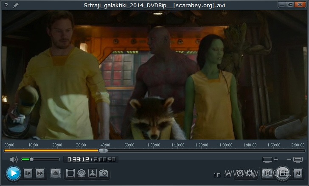
Task: Click the video frame to pause
Action: (154, 75)
